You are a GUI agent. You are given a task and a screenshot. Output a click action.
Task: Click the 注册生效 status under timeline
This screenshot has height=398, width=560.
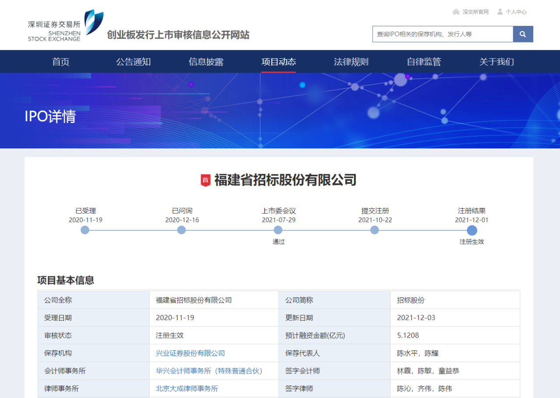[x=472, y=242]
